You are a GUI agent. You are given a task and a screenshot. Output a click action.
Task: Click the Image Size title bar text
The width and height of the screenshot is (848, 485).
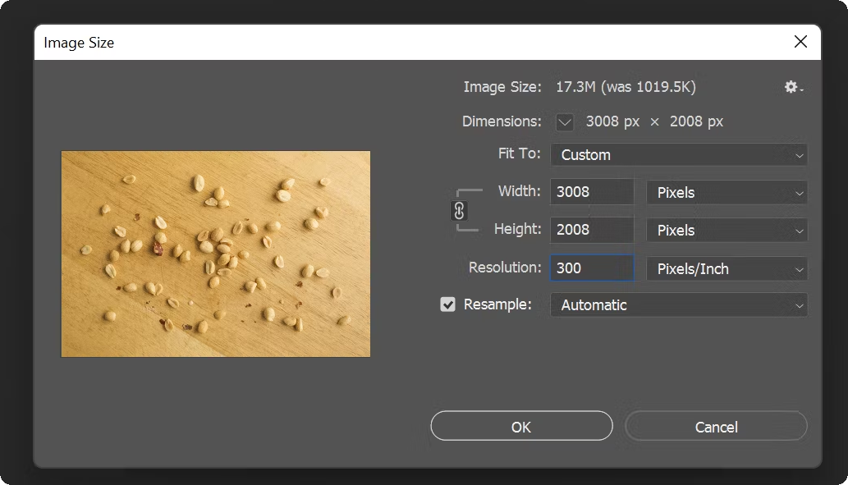coord(79,43)
